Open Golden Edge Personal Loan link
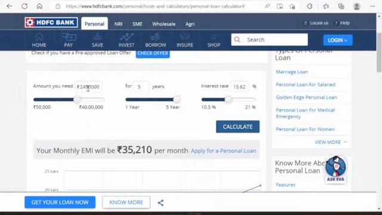 [306, 97]
